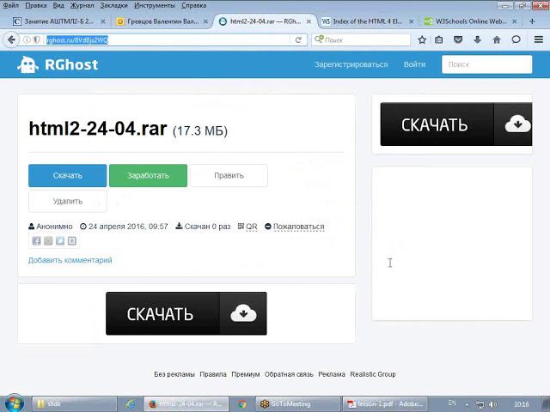Image resolution: width=550 pixels, height=412 pixels.
Task: Click the tracking shield icon in address bar
Action: click(x=36, y=40)
